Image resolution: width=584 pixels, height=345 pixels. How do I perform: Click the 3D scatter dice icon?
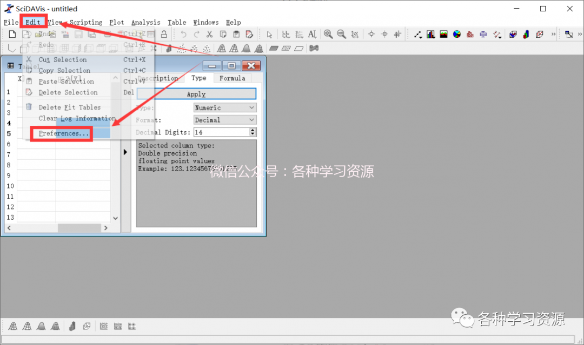click(x=539, y=35)
